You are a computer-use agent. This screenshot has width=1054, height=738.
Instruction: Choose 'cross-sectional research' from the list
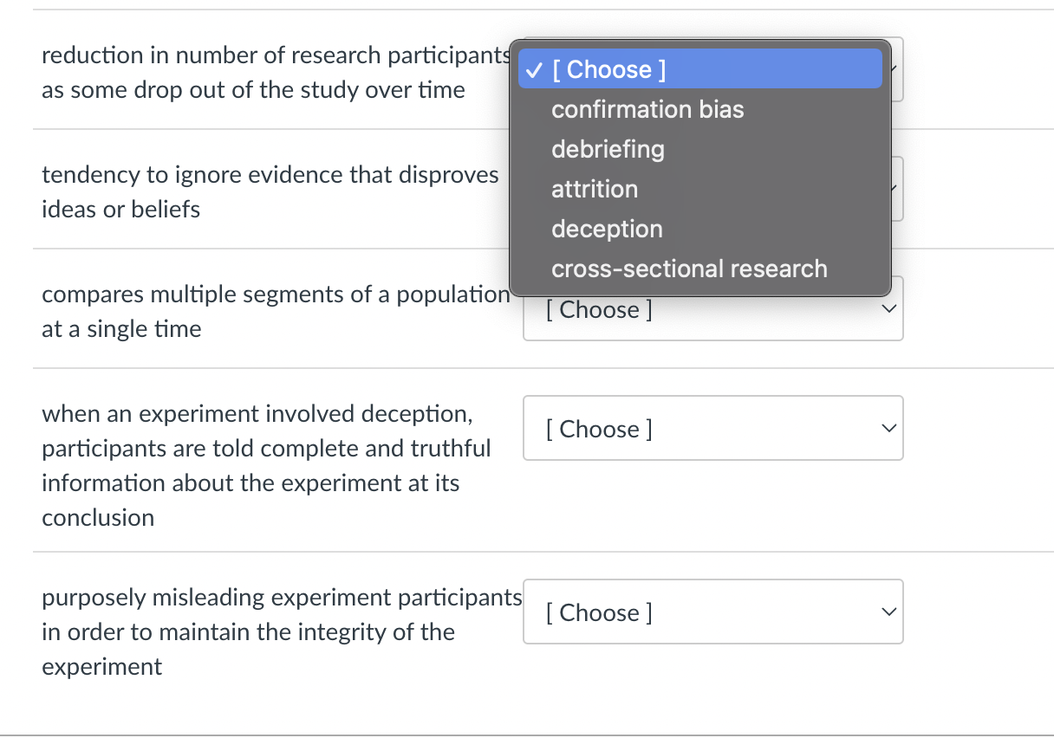point(689,269)
